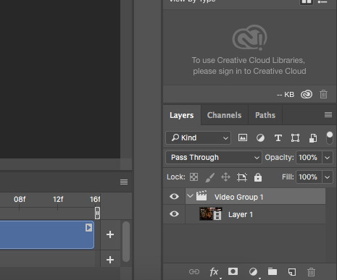Add media to video track plus button
The height and width of the screenshot is (280, 337).
tap(110, 234)
